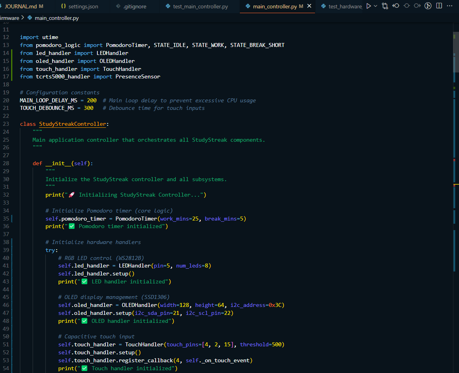Click TouchHandler in line 16 import
Viewport: 459px width, 373px height.
(x=122, y=69)
